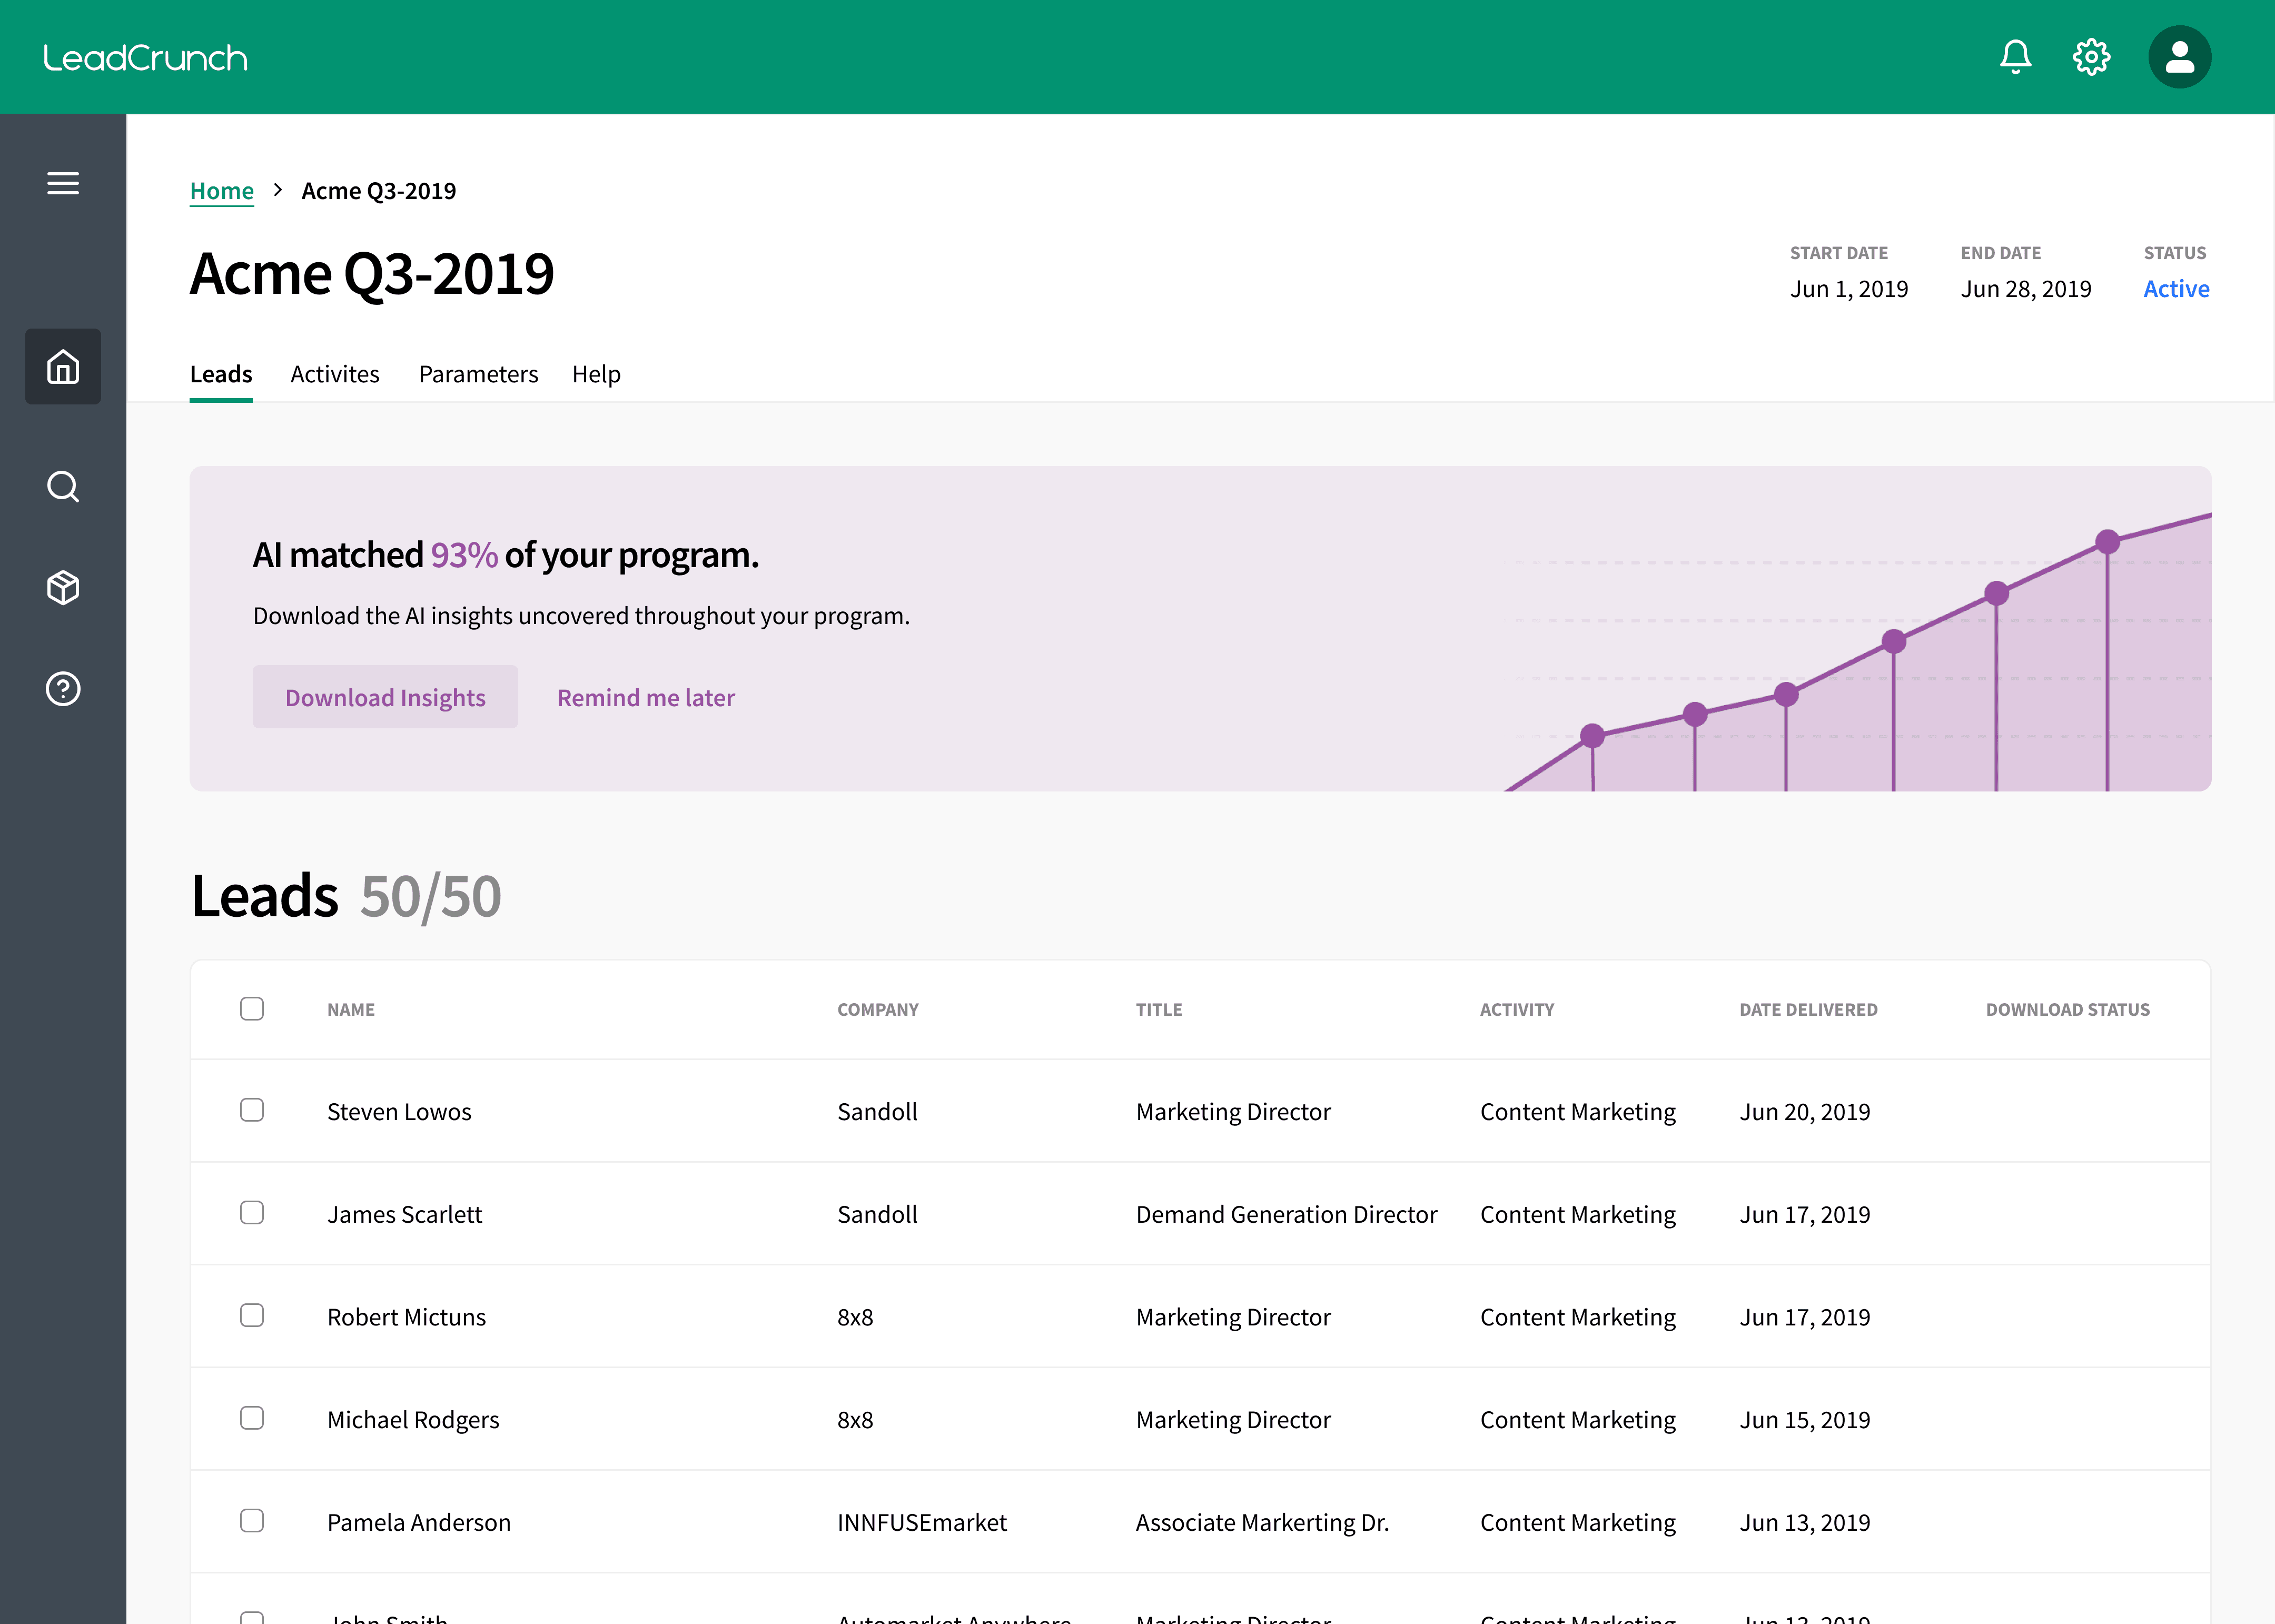Sort by the Date Delivered column header
2275x1624 pixels.
pos(1808,1009)
